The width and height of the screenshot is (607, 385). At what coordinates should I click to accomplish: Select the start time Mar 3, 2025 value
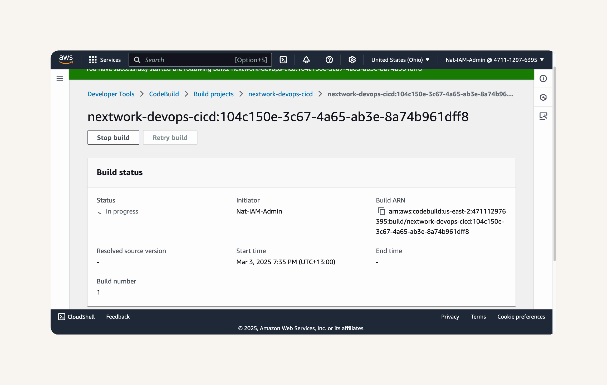(286, 262)
